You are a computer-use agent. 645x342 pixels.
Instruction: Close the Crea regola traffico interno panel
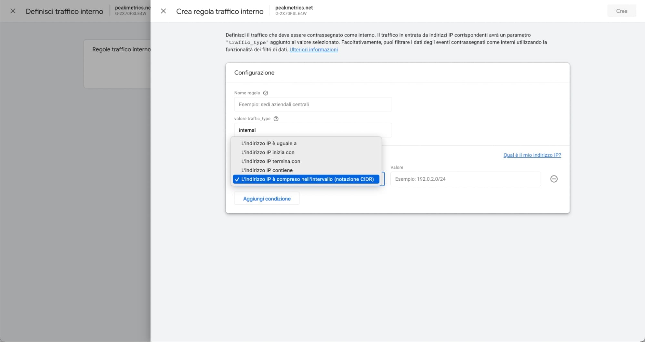coord(163,11)
